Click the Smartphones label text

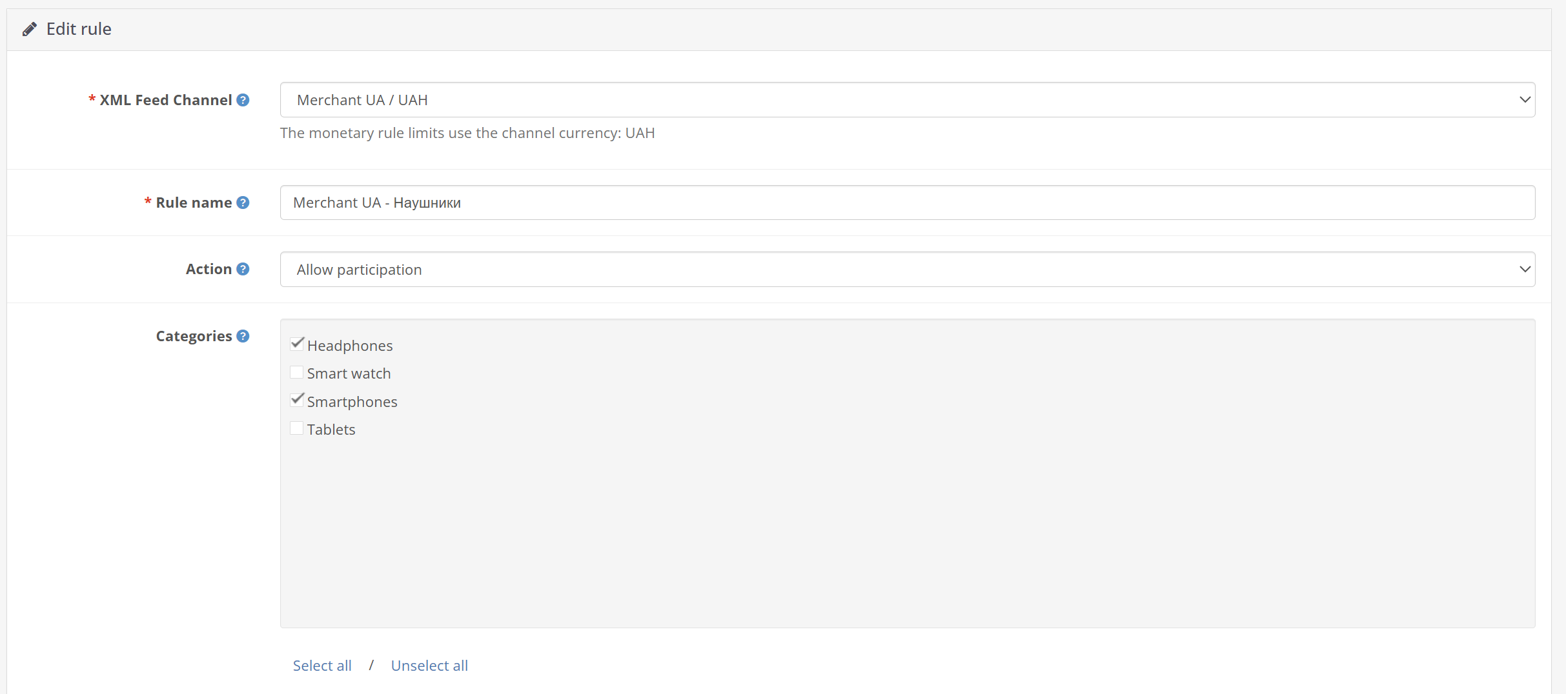point(352,402)
